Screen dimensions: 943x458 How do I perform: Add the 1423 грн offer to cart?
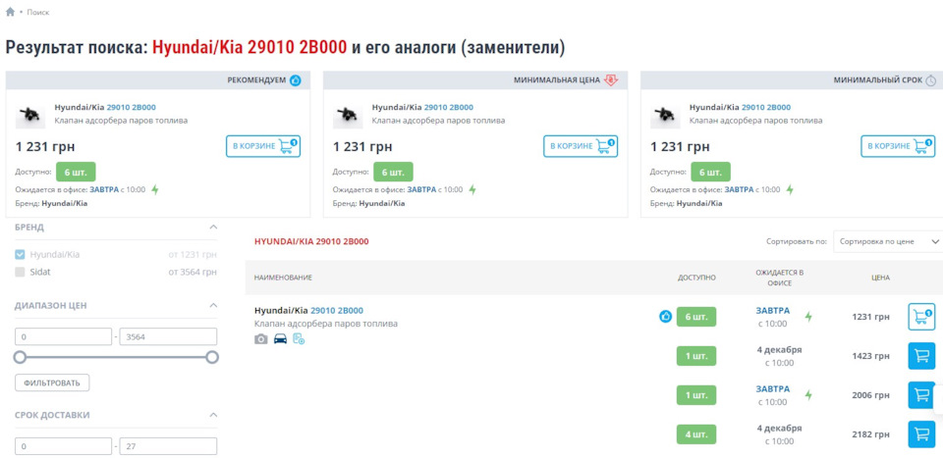921,356
